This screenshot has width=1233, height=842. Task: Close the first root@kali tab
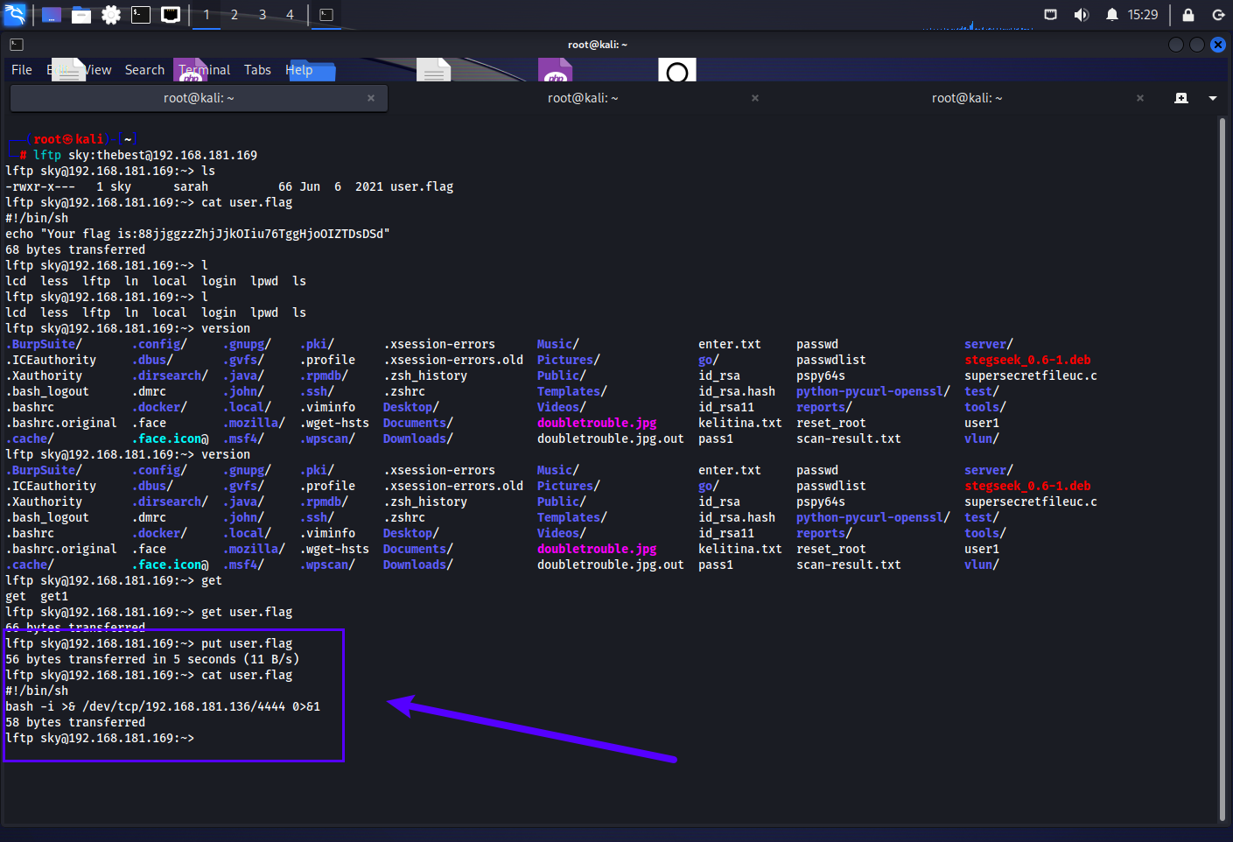tap(371, 98)
